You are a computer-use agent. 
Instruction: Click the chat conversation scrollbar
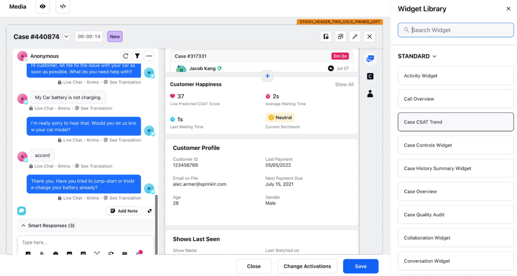(156, 224)
